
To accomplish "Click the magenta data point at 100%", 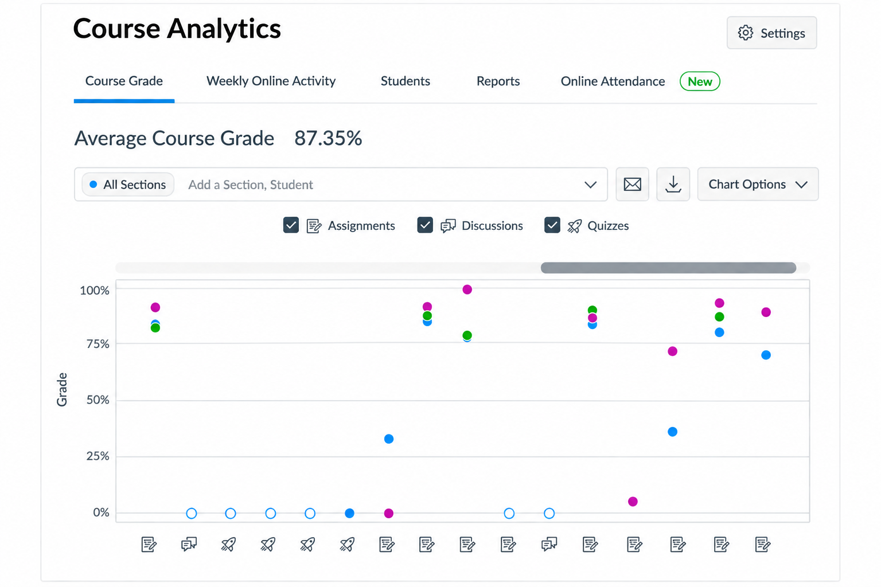I will [467, 289].
